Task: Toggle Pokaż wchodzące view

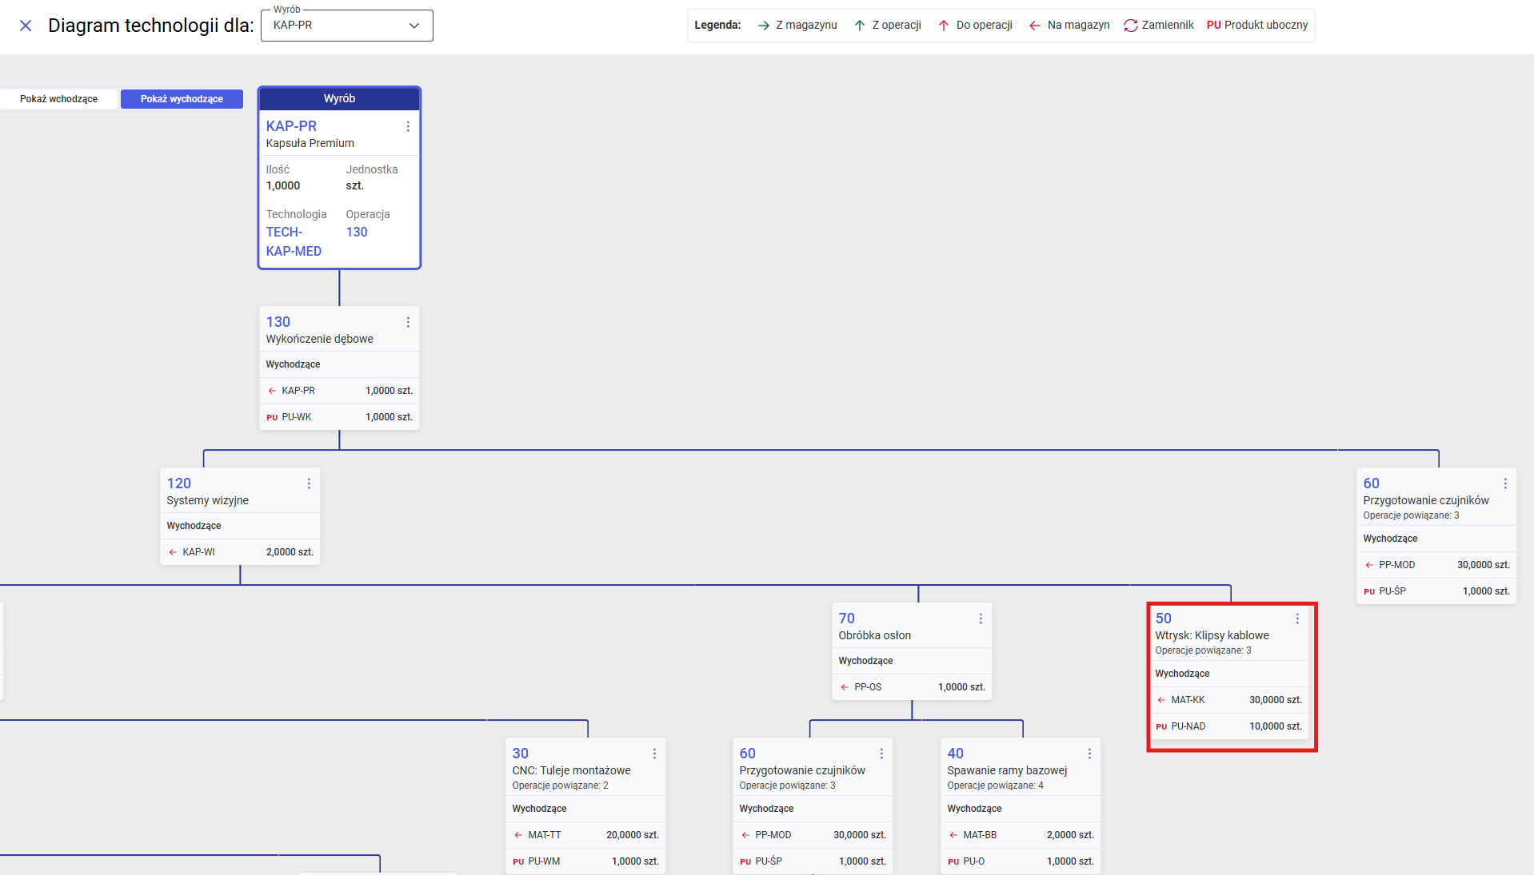Action: coord(58,99)
